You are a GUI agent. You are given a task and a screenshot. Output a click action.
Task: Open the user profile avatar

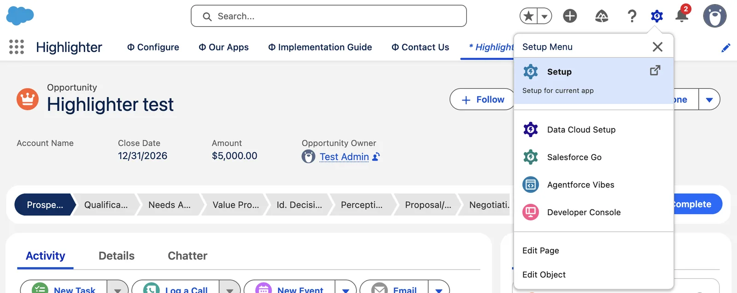[714, 16]
